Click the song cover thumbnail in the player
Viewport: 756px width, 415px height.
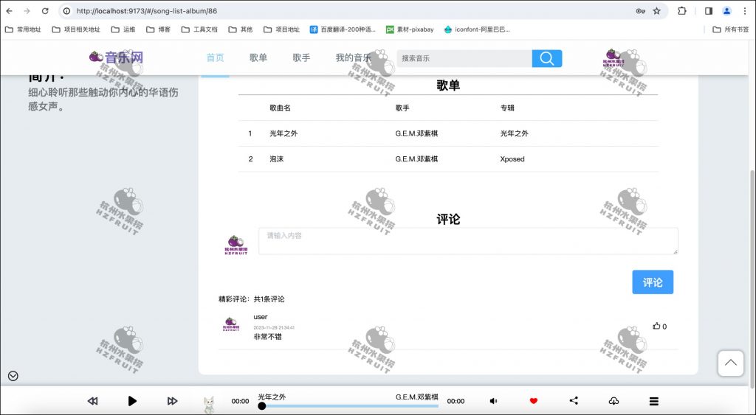click(209, 405)
